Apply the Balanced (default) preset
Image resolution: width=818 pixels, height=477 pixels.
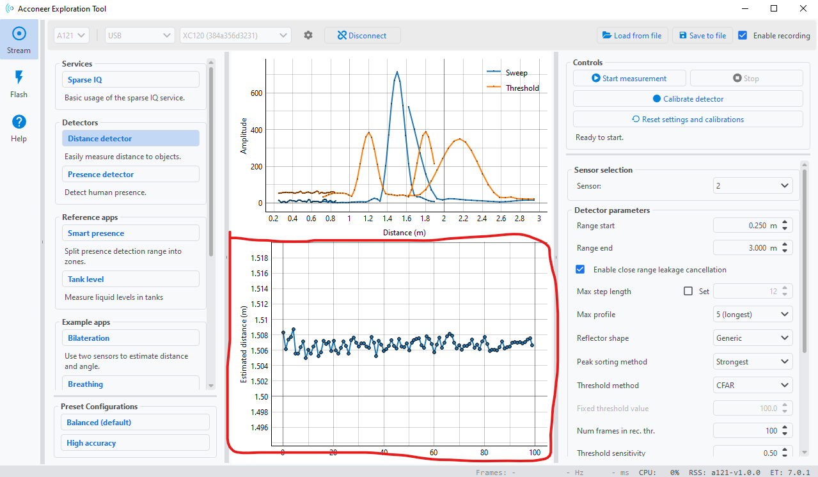click(x=135, y=422)
